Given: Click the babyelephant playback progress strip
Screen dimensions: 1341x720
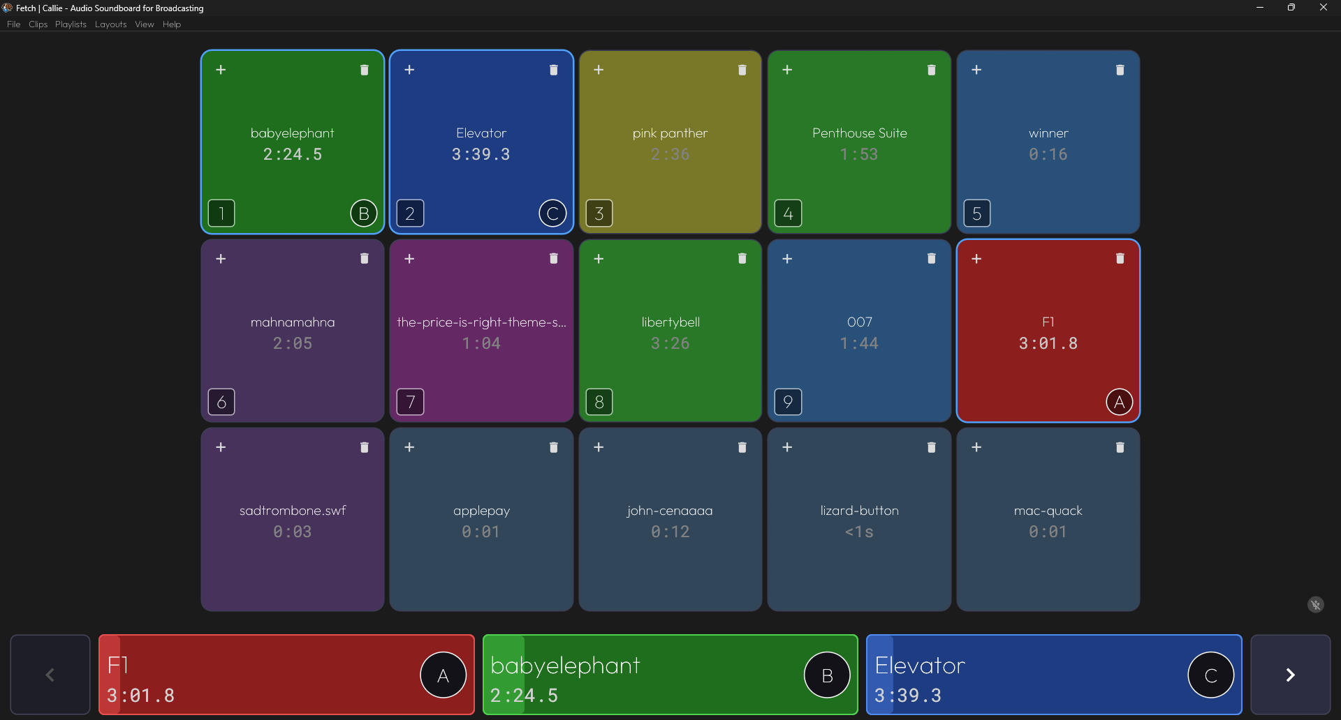Looking at the screenshot, I should click(x=505, y=675).
